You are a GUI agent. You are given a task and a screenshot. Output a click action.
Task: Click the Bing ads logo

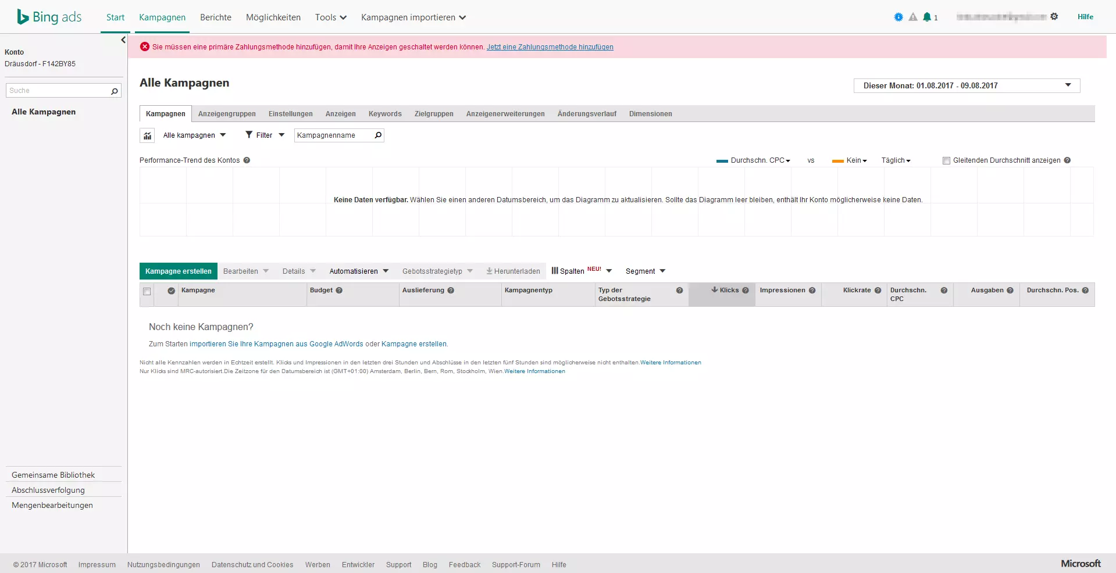click(49, 17)
